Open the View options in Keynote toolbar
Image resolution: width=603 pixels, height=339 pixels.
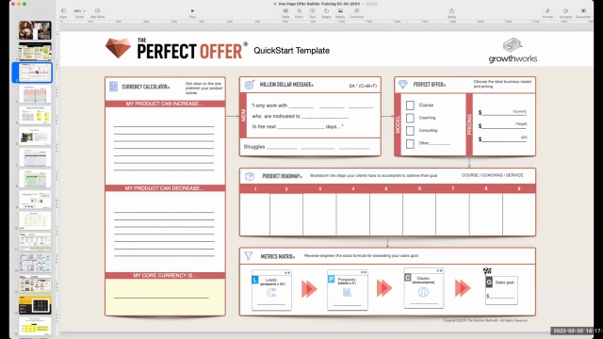point(63,12)
